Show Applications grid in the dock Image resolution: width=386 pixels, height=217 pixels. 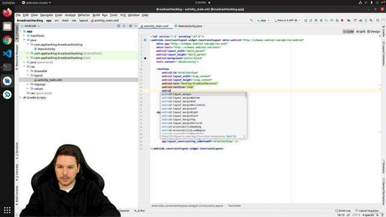tap(7, 210)
